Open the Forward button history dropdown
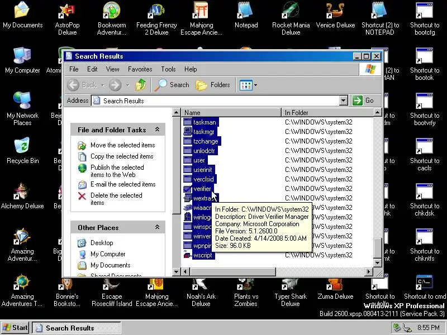 [128, 85]
